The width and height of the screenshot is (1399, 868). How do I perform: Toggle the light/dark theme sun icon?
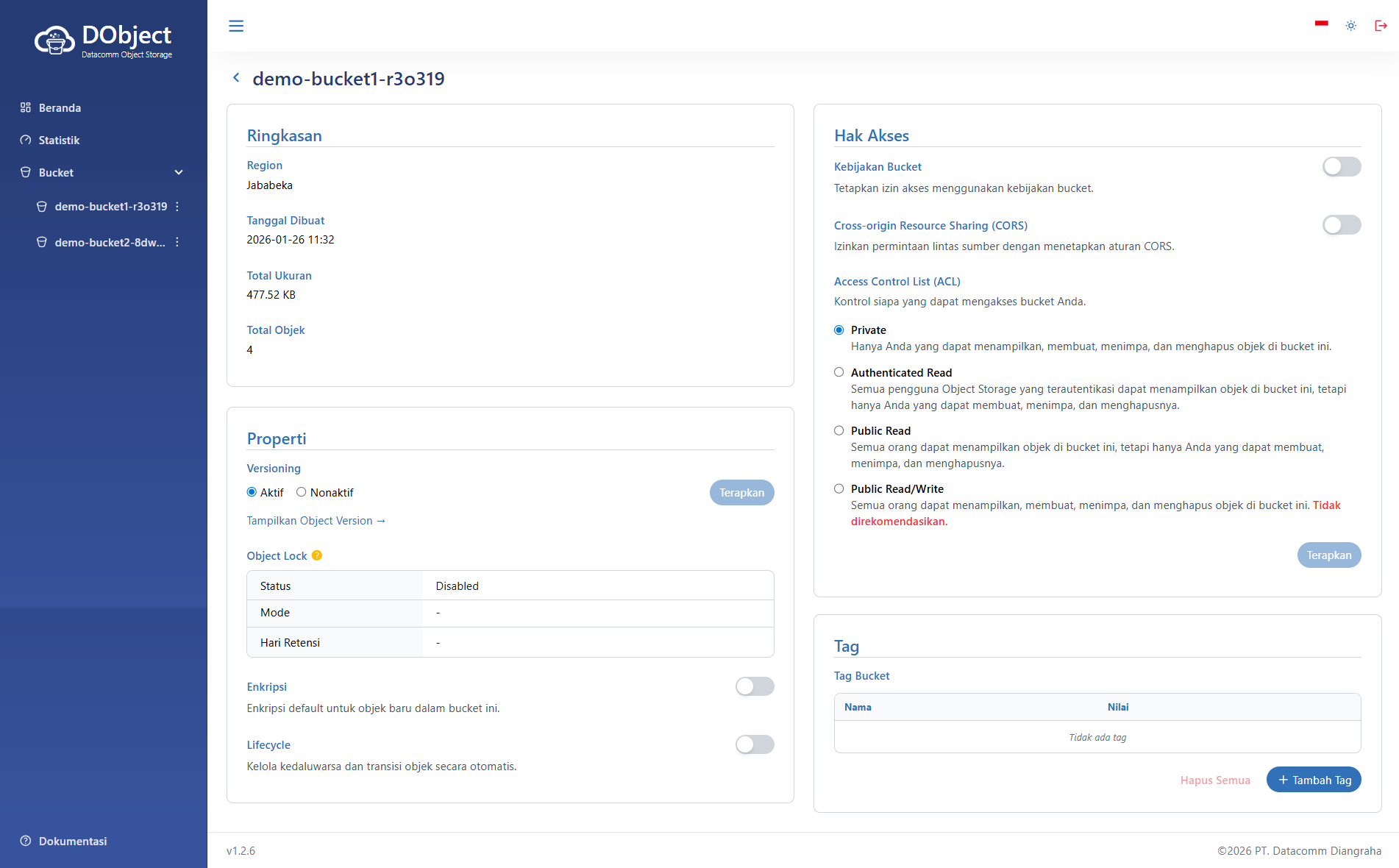[x=1351, y=26]
